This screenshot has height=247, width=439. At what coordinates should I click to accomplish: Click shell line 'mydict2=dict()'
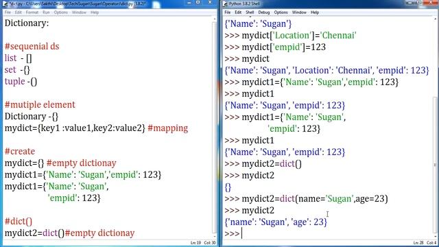(263, 164)
